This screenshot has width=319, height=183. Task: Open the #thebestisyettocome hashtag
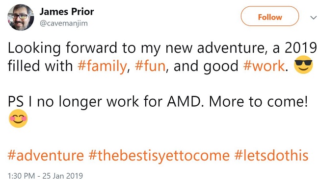coord(159,156)
